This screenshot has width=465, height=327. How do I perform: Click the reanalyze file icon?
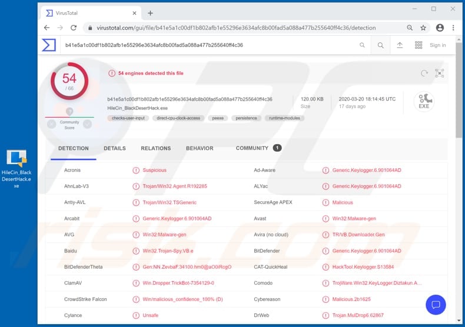(424, 73)
